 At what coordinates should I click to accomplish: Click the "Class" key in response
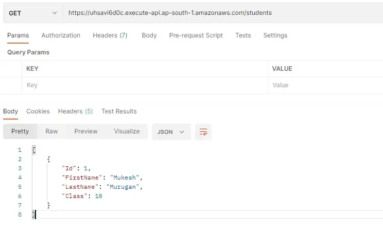[x=75, y=196]
